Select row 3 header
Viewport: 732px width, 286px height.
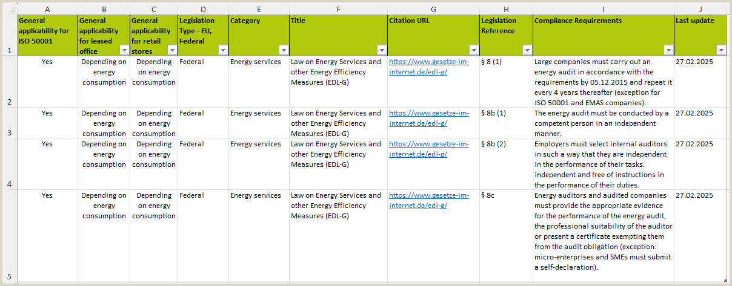pos(9,123)
